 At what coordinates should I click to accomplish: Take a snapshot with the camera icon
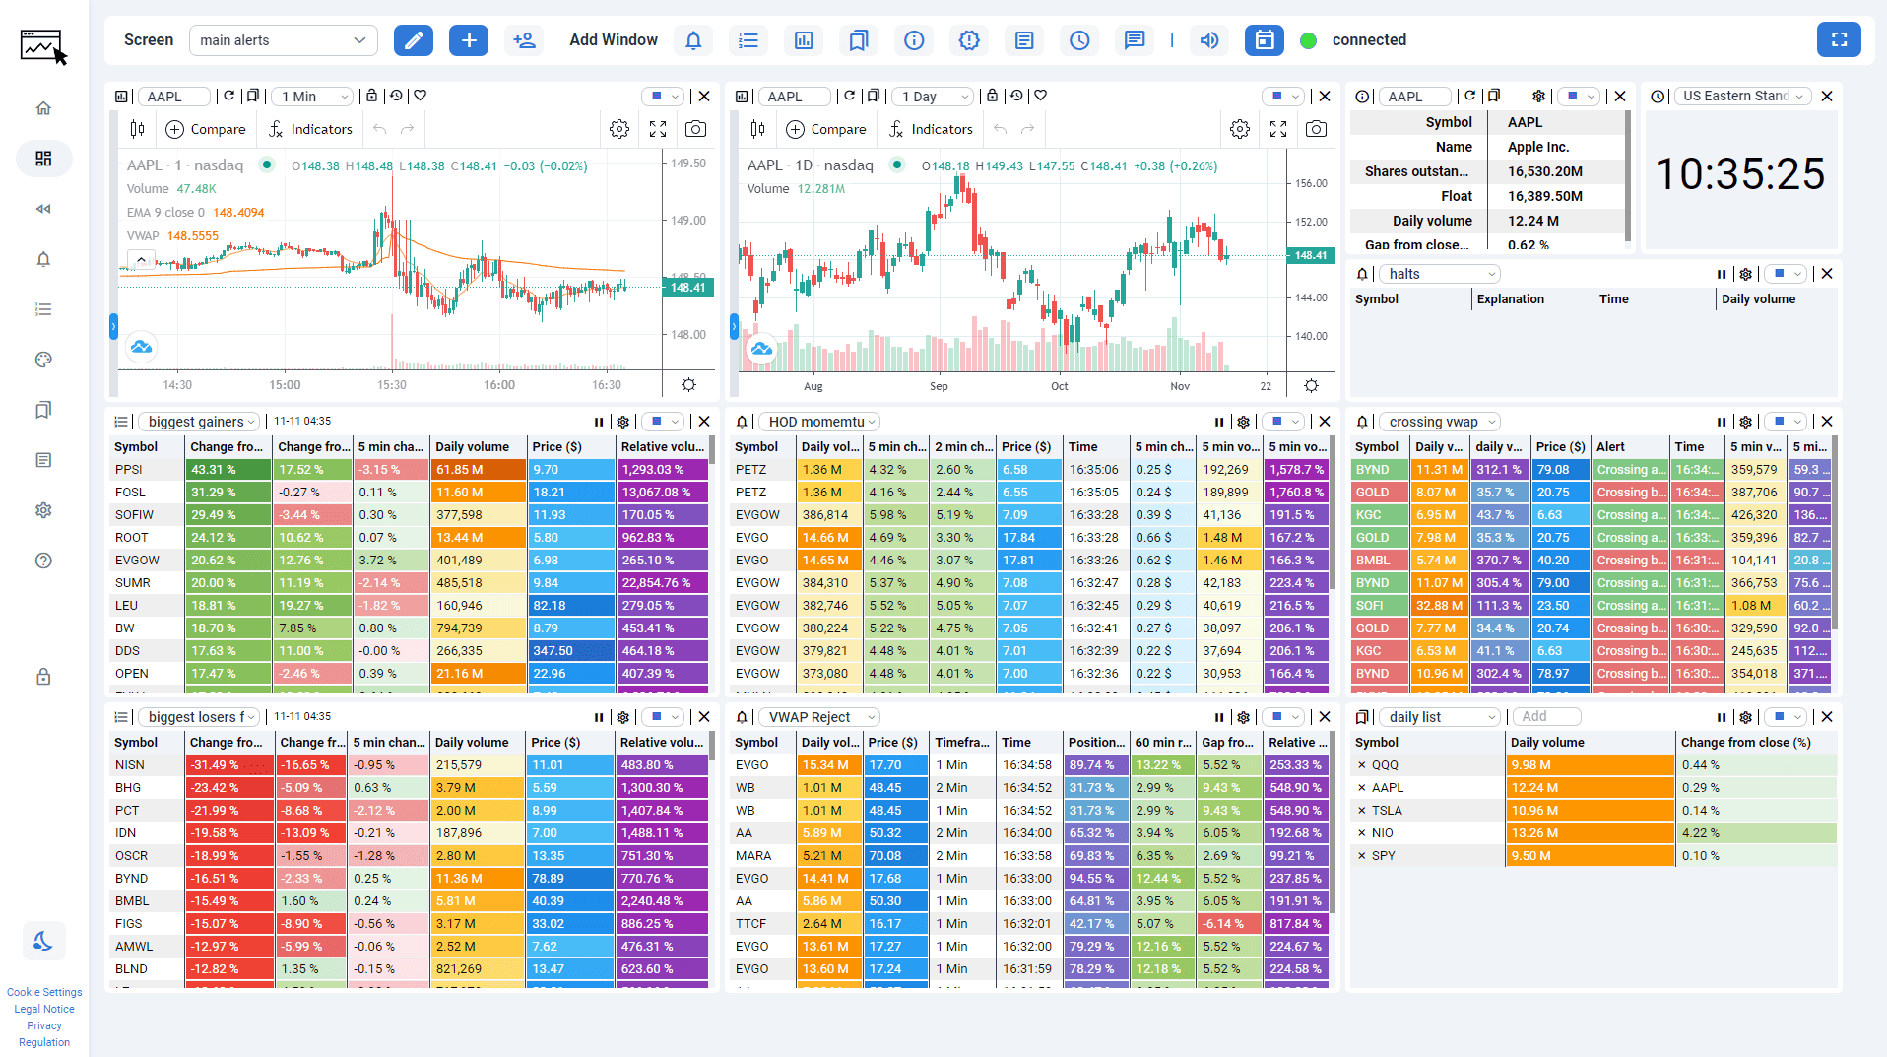pos(696,128)
